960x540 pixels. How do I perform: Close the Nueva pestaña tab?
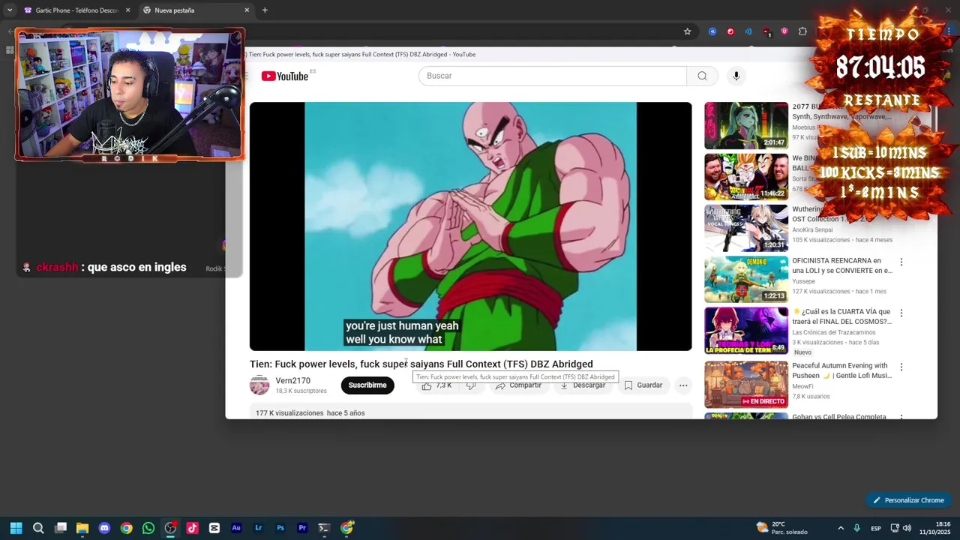(x=247, y=10)
